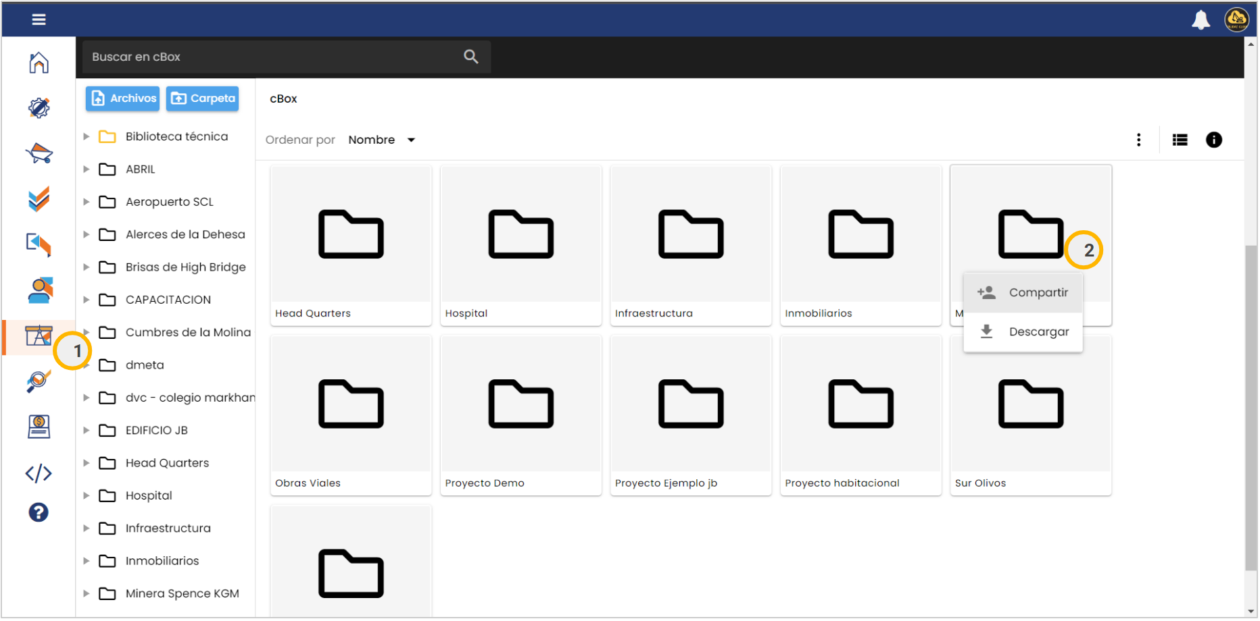The width and height of the screenshot is (1260, 621).
Task: Open the Proyecto Ejemplo jb folder card
Action: [691, 415]
